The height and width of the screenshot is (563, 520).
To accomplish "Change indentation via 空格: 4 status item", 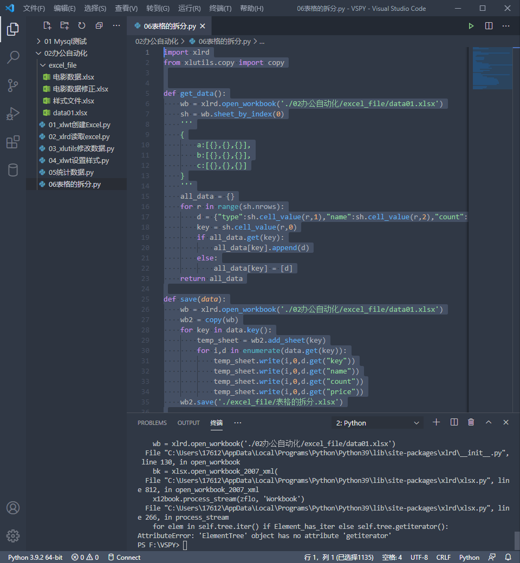I will coord(392,557).
